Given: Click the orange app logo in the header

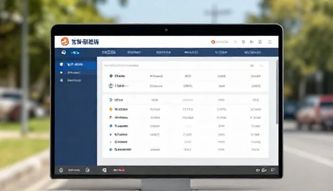Looking at the screenshot, I should 65,42.
